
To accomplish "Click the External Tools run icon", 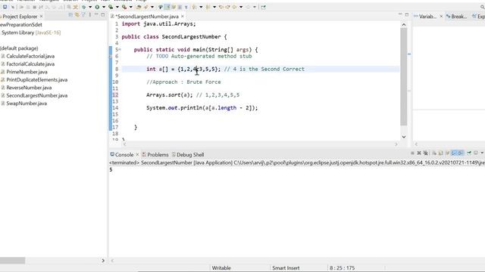I will click(124, 7).
